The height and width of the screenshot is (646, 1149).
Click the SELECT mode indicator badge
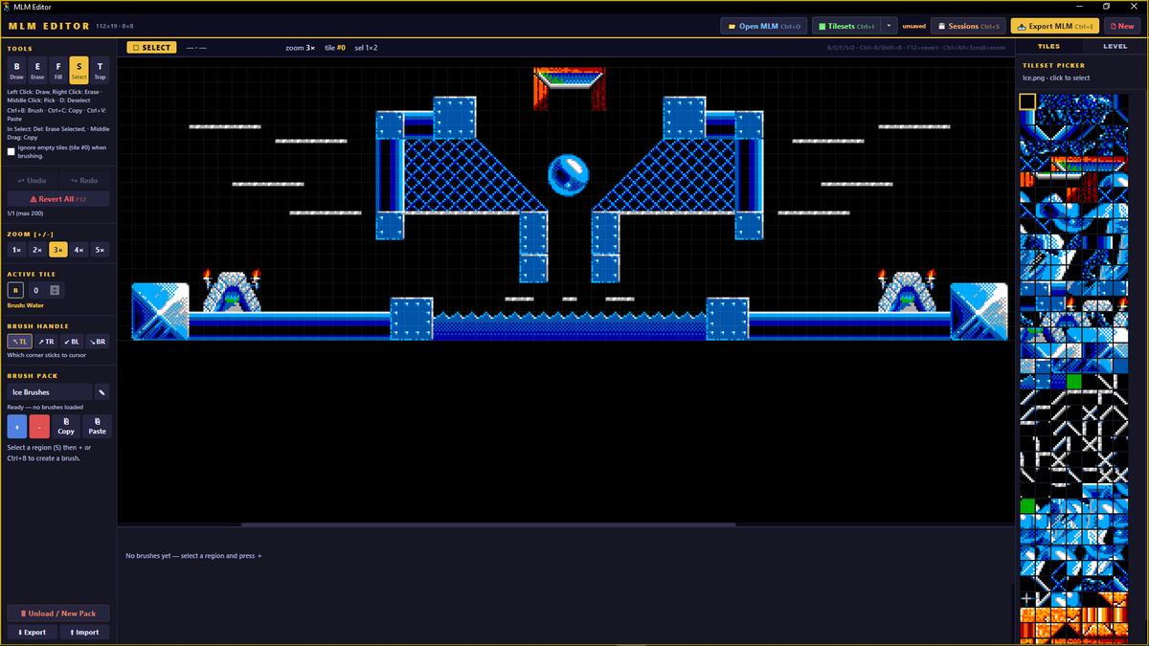click(x=152, y=47)
